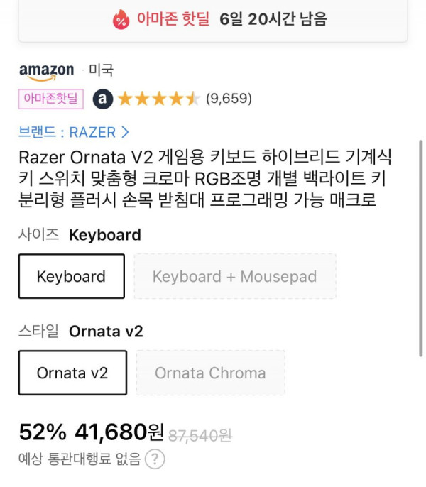Click the pink 아마존핫딜 badge
The width and height of the screenshot is (426, 487).
pos(51,99)
